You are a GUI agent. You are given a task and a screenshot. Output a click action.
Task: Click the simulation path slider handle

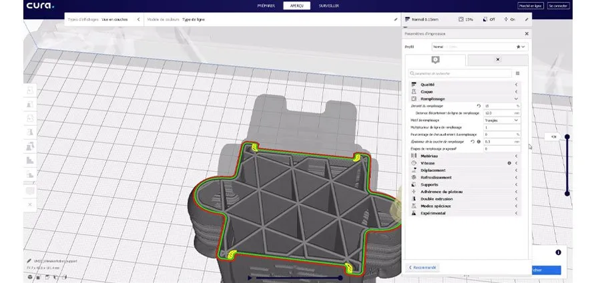pyautogui.click(x=340, y=278)
